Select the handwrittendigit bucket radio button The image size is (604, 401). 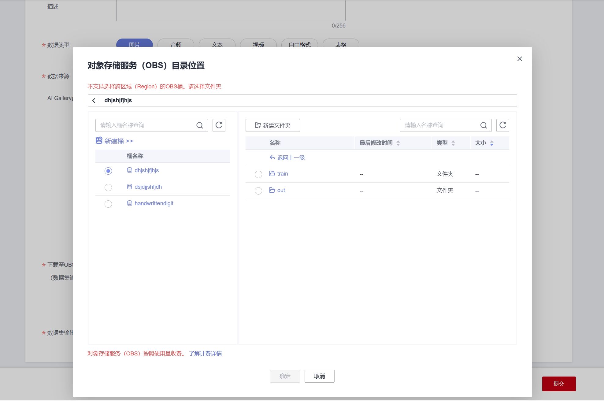tap(108, 204)
